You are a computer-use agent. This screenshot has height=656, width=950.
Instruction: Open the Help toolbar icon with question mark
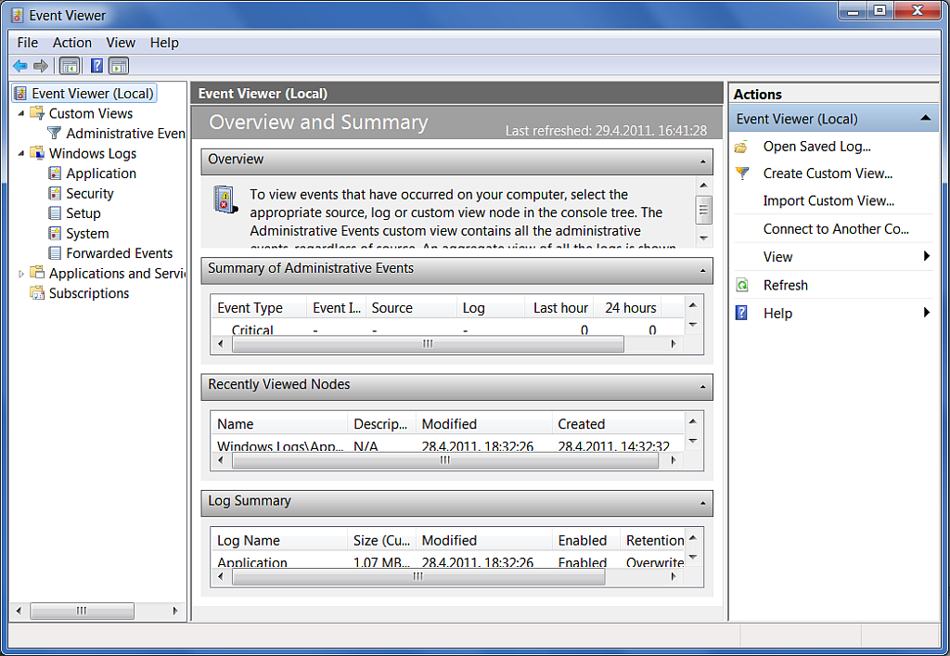[x=96, y=66]
